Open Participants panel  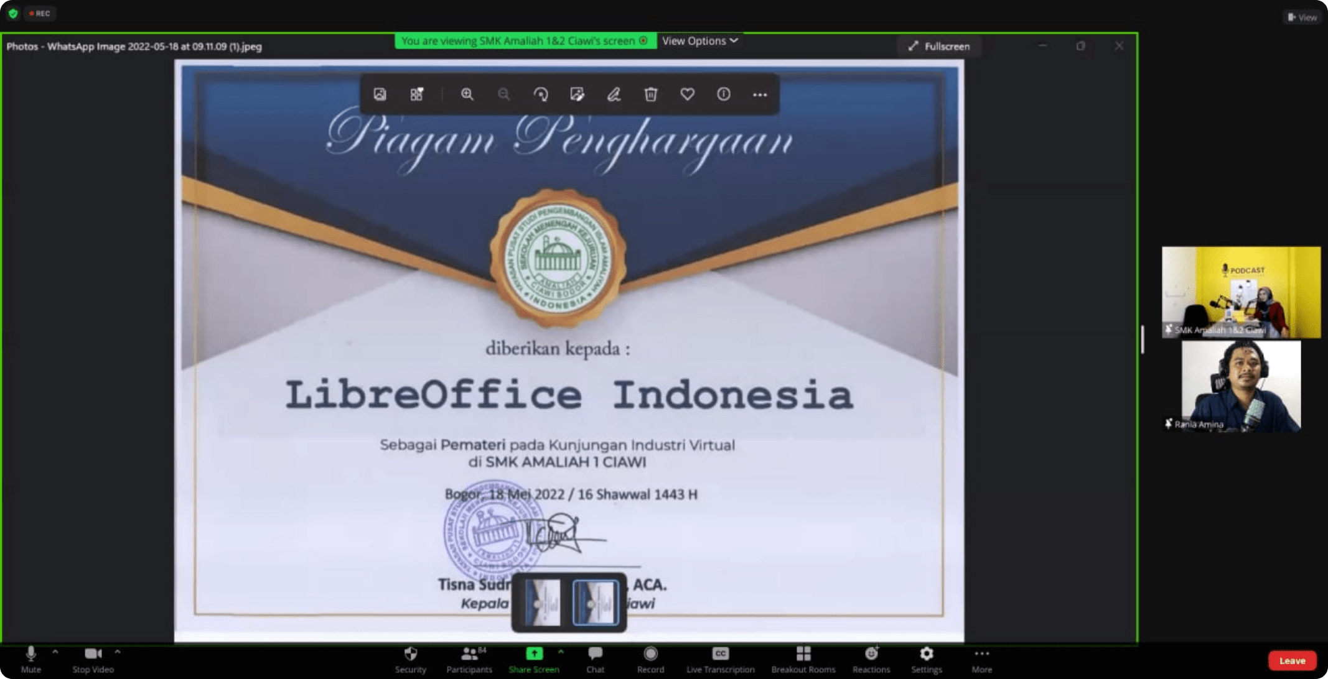point(469,660)
